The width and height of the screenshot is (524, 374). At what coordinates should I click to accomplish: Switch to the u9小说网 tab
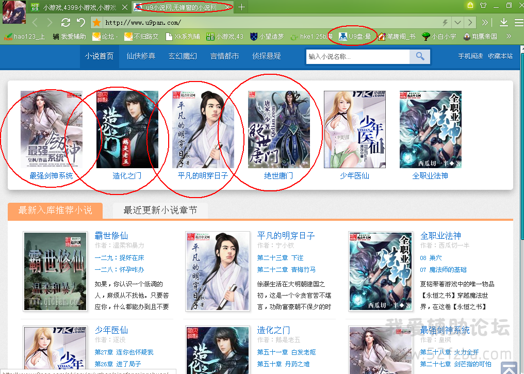(182, 7)
